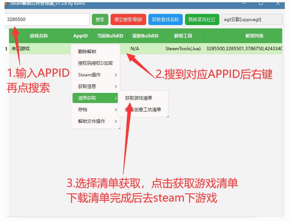Click 获取游戏清单 in the submenu
Screen dimensions: 290x221
[143, 98]
